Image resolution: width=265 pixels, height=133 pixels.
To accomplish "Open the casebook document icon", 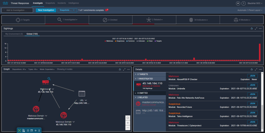I will click(23, 131).
